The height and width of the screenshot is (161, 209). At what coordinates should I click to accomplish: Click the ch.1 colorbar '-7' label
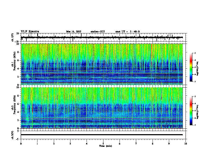(x=195, y=82)
